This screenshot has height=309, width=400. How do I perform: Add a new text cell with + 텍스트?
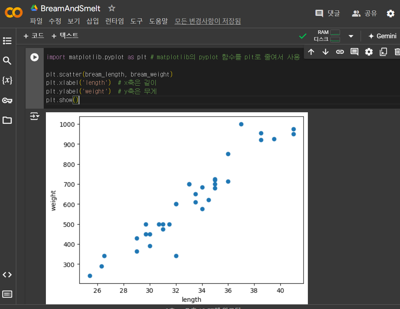(x=65, y=36)
